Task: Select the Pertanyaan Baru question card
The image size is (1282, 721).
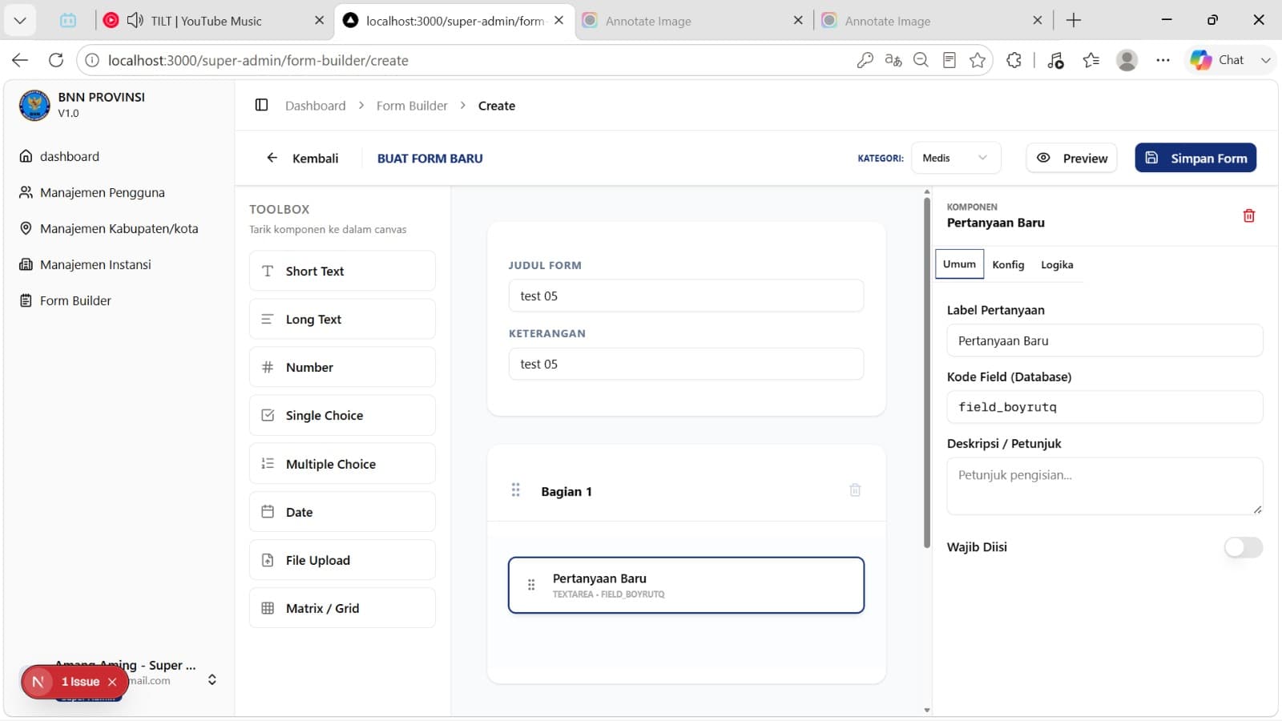Action: (x=686, y=585)
